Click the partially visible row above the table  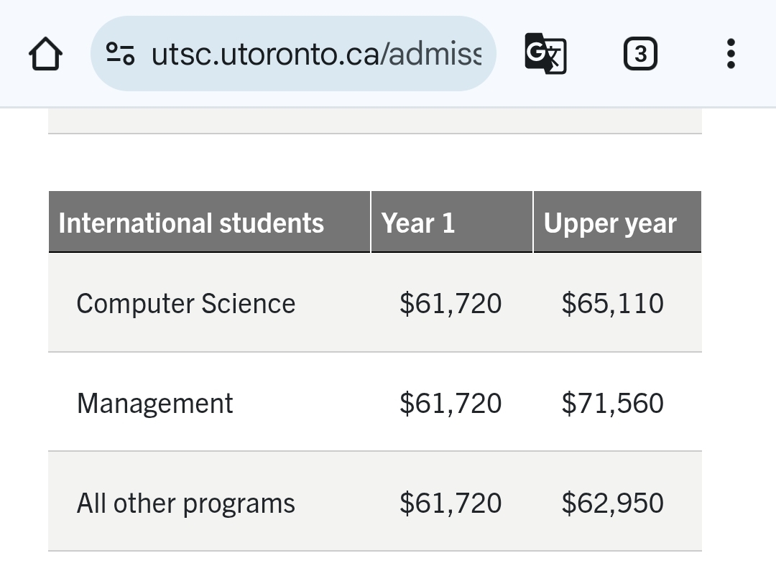[374, 120]
